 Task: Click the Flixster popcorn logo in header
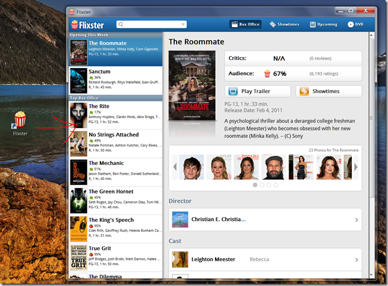tap(75, 25)
